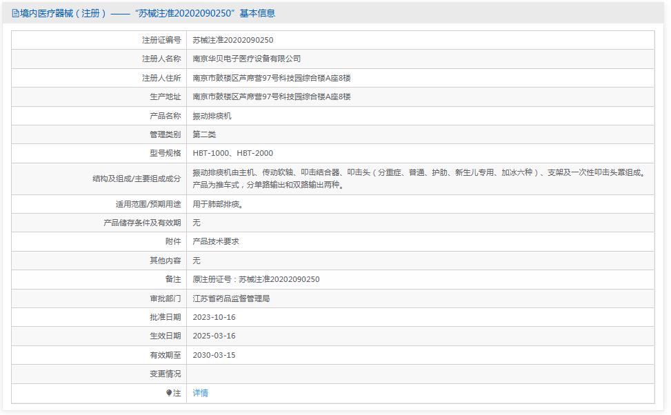Click the 审批部门 value 江苏省药品监督管理局

click(235, 298)
